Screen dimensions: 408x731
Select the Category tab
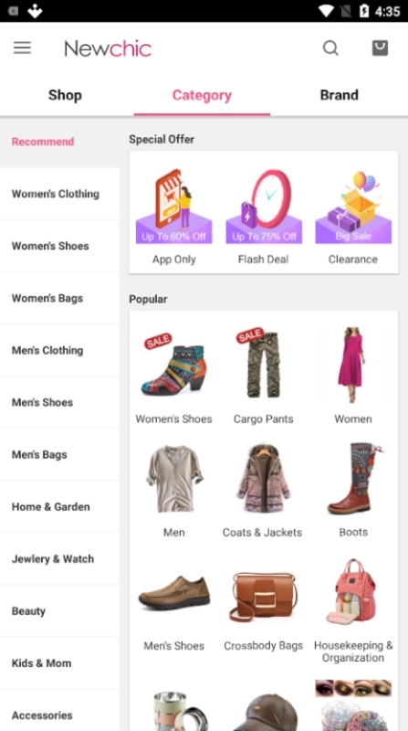point(202,95)
